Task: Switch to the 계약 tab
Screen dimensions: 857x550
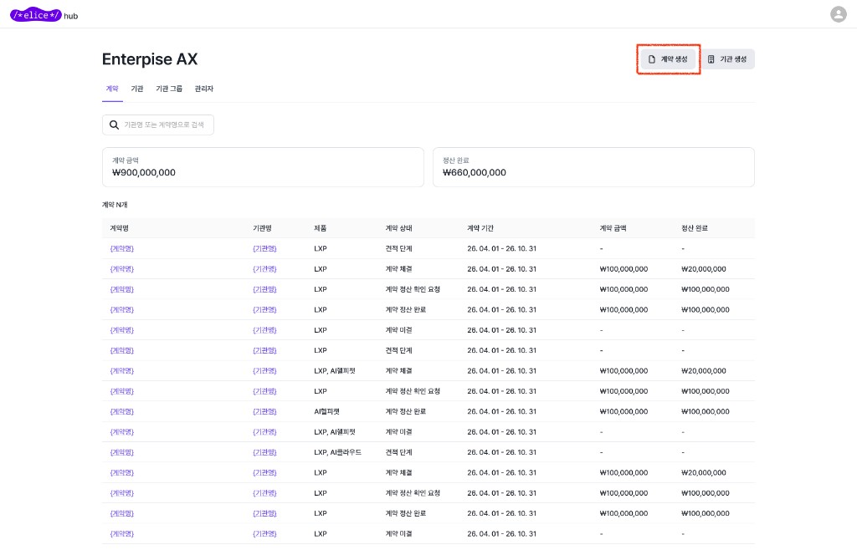Action: click(x=112, y=89)
